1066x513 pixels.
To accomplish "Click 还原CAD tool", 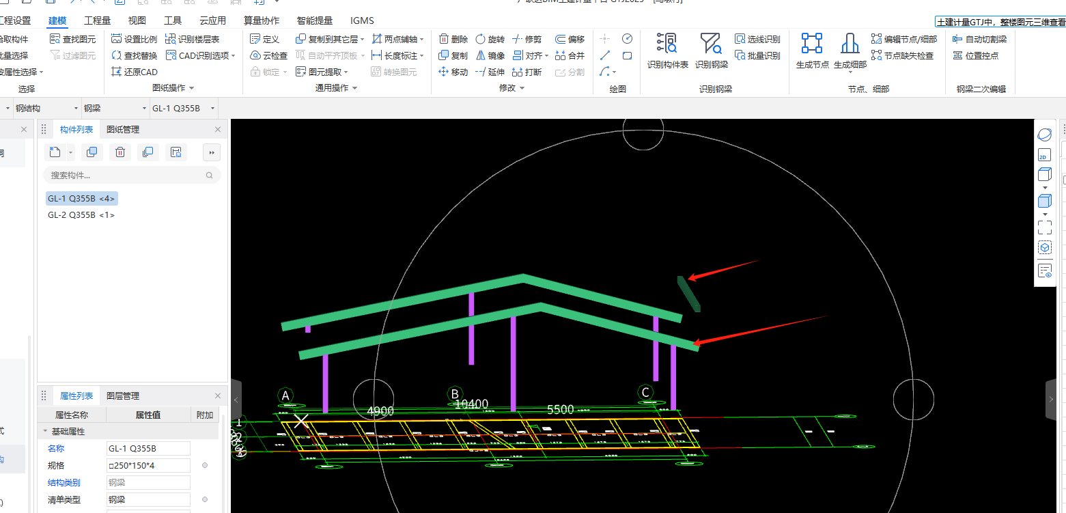I will pos(134,72).
